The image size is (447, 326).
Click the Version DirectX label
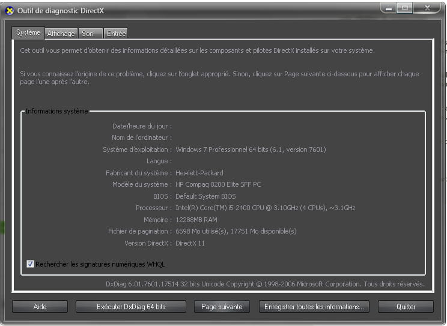pyautogui.click(x=148, y=243)
